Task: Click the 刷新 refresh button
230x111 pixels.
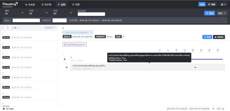Action: [212, 5]
